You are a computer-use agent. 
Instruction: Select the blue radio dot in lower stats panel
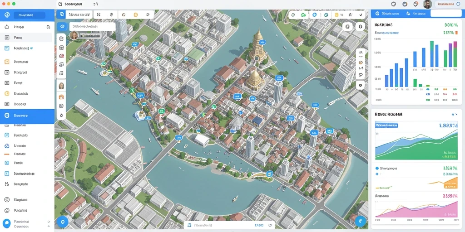[x=377, y=168]
